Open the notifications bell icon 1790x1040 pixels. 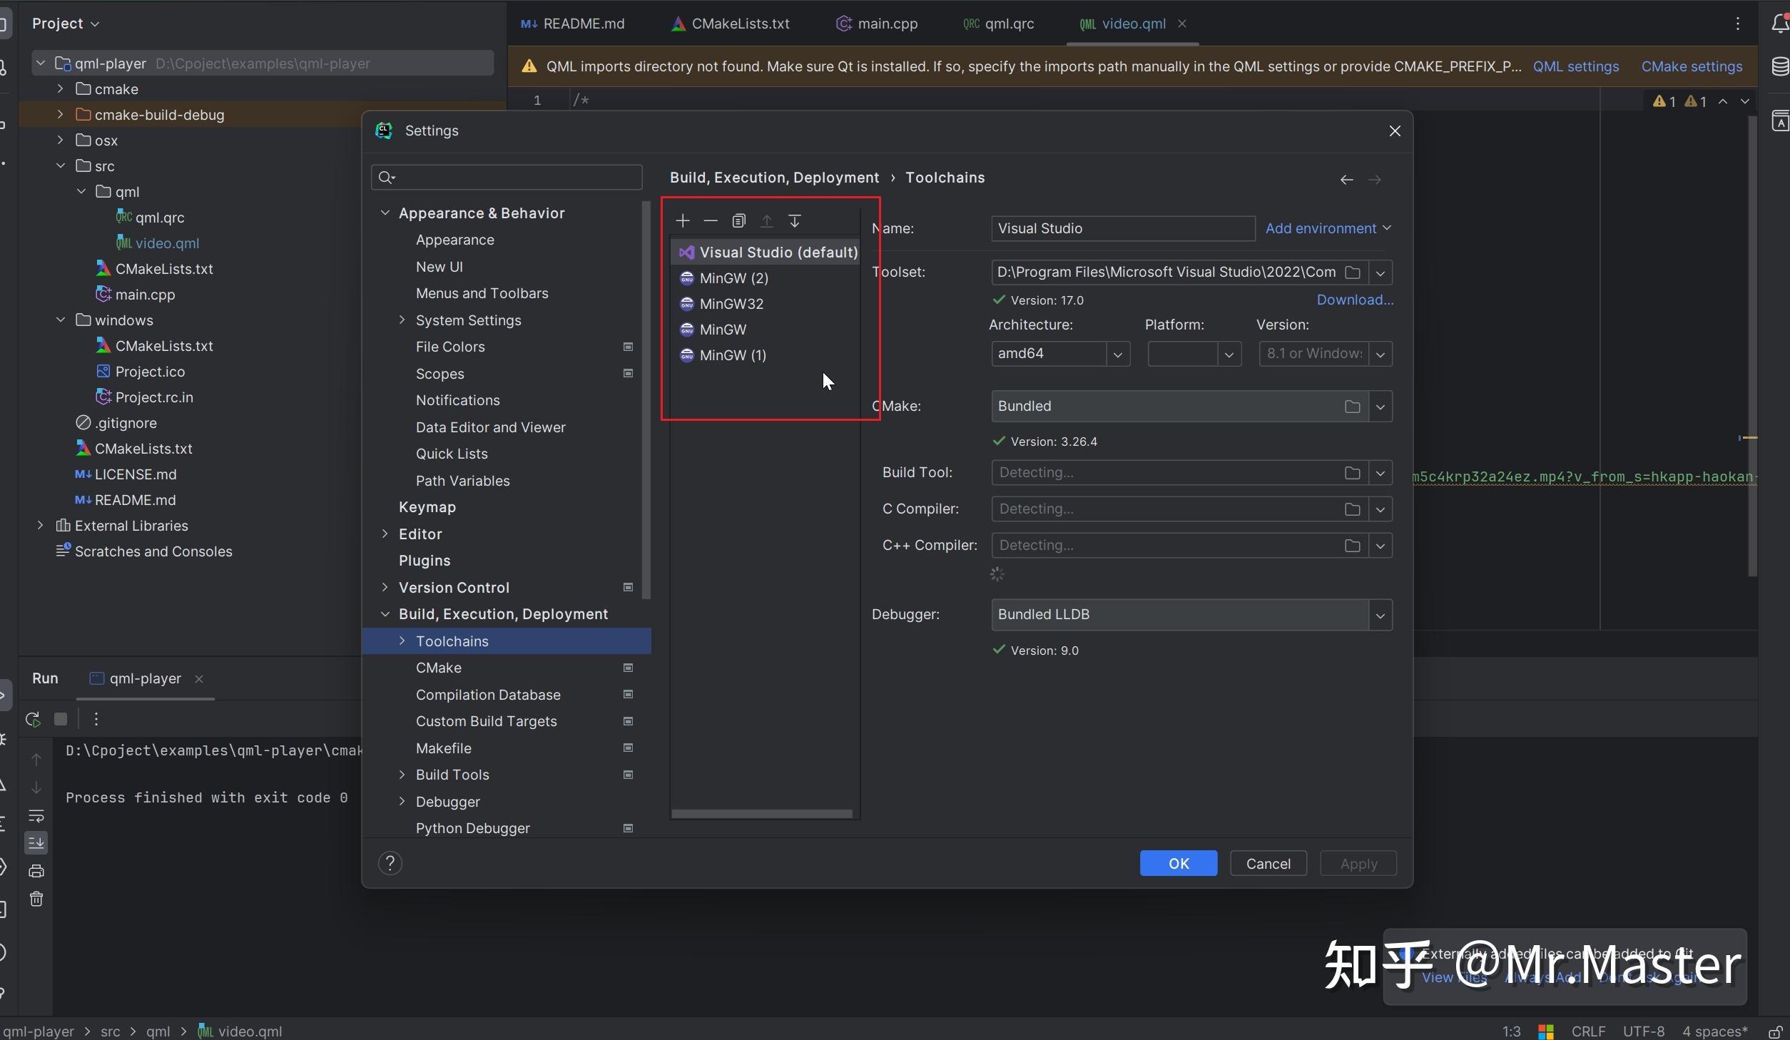pyautogui.click(x=1779, y=24)
